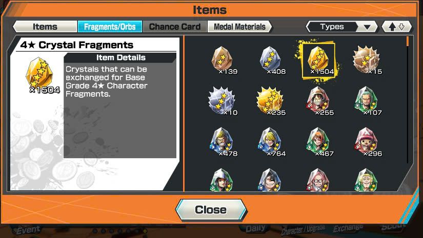The width and height of the screenshot is (423, 238).
Task: Select Nami character fragment x467
Action: pos(318,142)
